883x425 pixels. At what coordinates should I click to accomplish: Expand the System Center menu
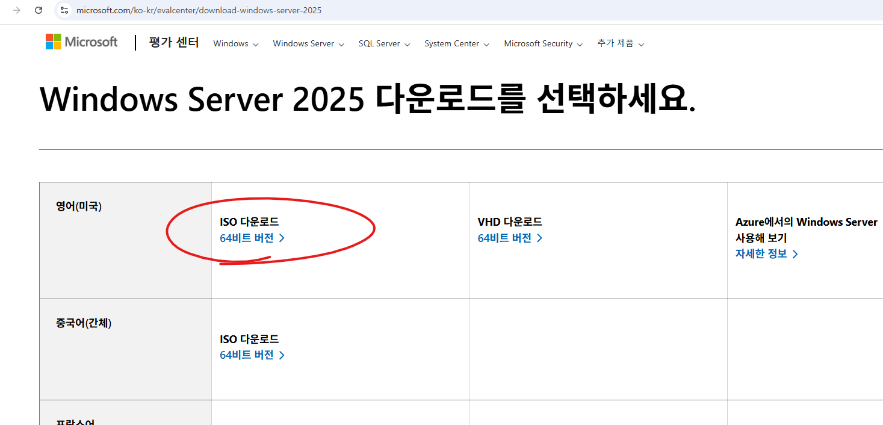457,43
